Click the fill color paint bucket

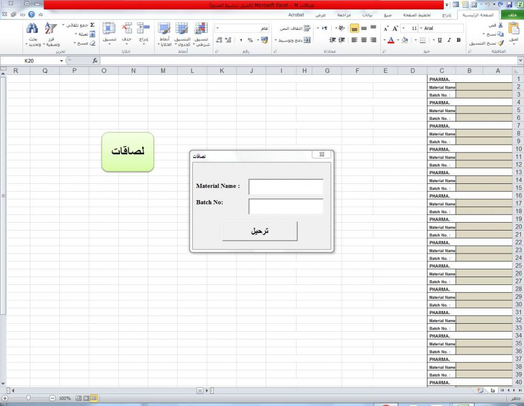tap(405, 40)
